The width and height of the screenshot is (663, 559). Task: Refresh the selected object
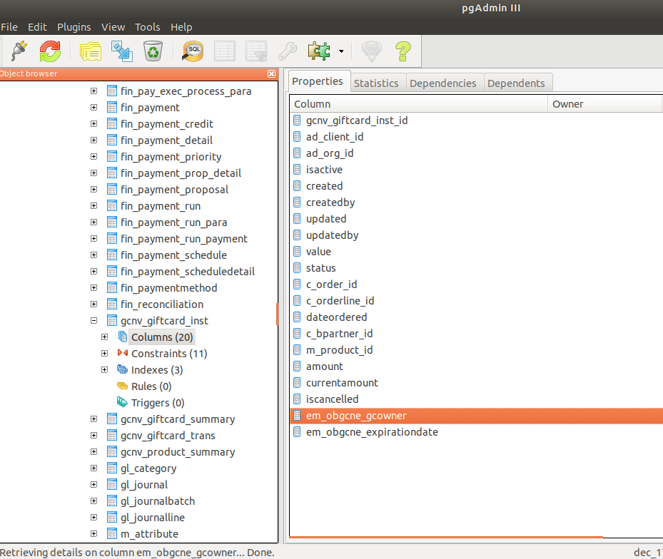click(x=50, y=51)
